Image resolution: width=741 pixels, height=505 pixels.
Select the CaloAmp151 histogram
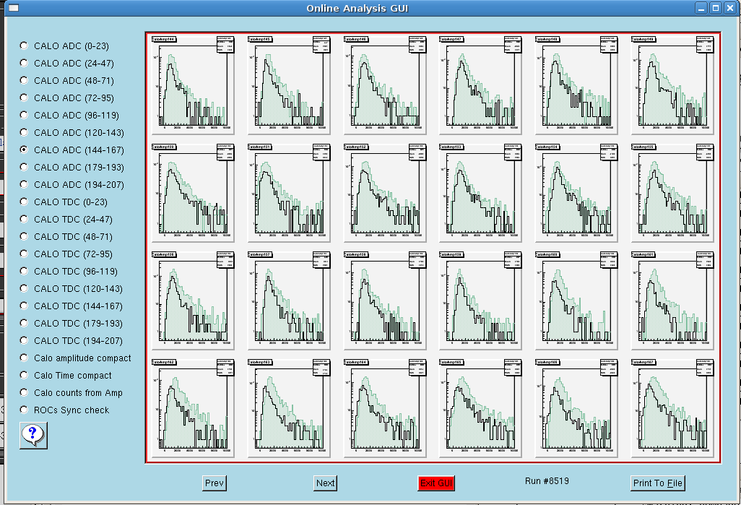tap(289, 193)
